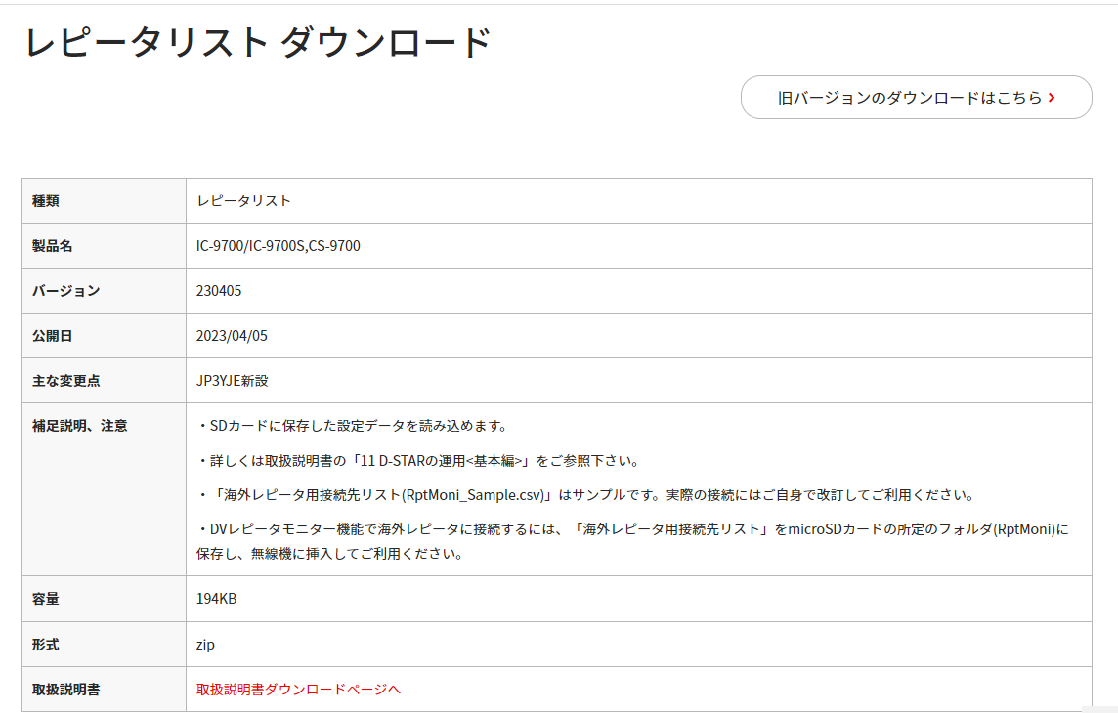Select the zip format value

tap(205, 645)
